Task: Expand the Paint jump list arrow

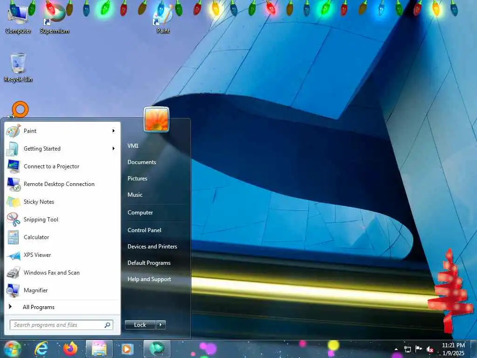Action: [114, 131]
